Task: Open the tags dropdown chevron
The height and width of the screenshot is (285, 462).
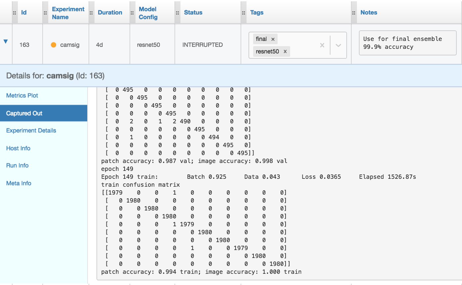Action: pyautogui.click(x=338, y=45)
